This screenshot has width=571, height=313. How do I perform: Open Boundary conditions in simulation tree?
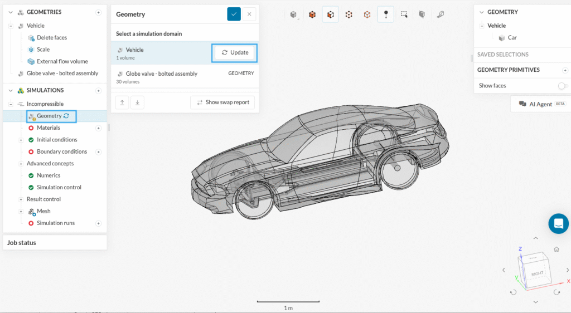pyautogui.click(x=61, y=151)
